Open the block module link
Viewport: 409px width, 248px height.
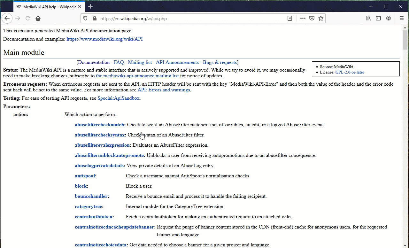point(81,186)
